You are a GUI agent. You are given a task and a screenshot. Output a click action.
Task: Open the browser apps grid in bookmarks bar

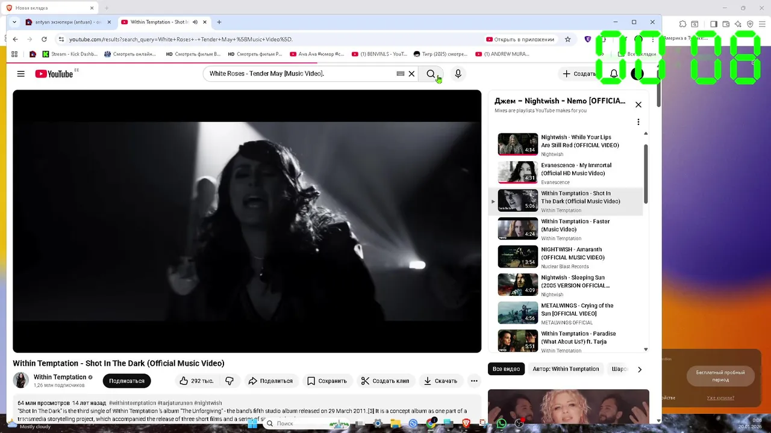point(14,54)
